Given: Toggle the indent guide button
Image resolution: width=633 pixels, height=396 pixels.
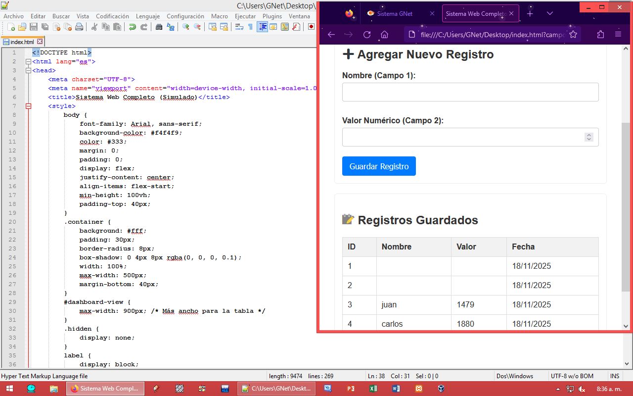Looking at the screenshot, I should coord(262,27).
